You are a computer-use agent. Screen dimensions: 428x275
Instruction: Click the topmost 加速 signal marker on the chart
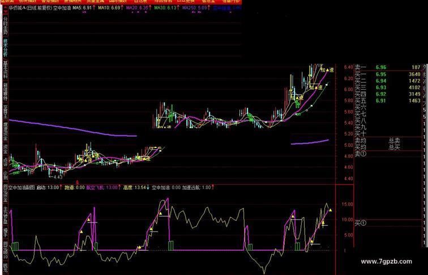pyautogui.click(x=327, y=70)
